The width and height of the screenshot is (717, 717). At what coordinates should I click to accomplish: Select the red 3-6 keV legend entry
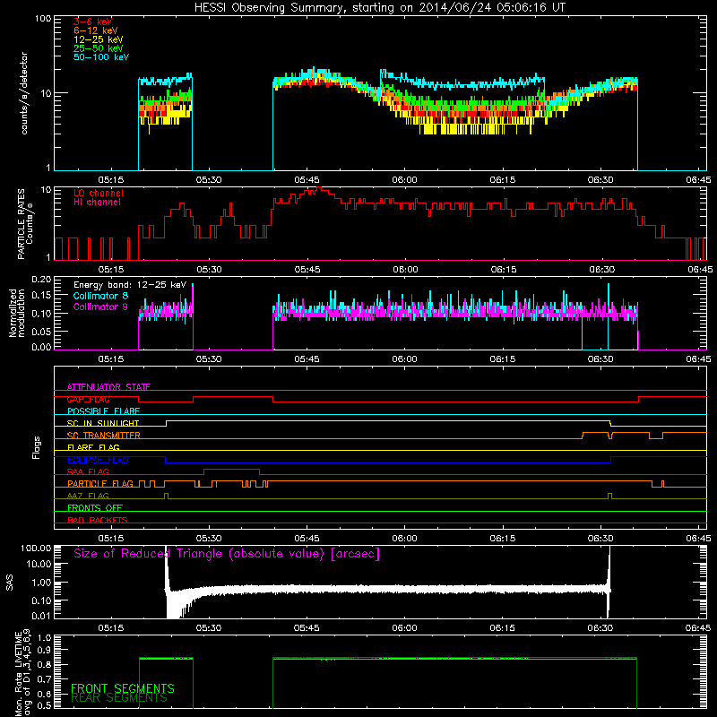click(92, 22)
